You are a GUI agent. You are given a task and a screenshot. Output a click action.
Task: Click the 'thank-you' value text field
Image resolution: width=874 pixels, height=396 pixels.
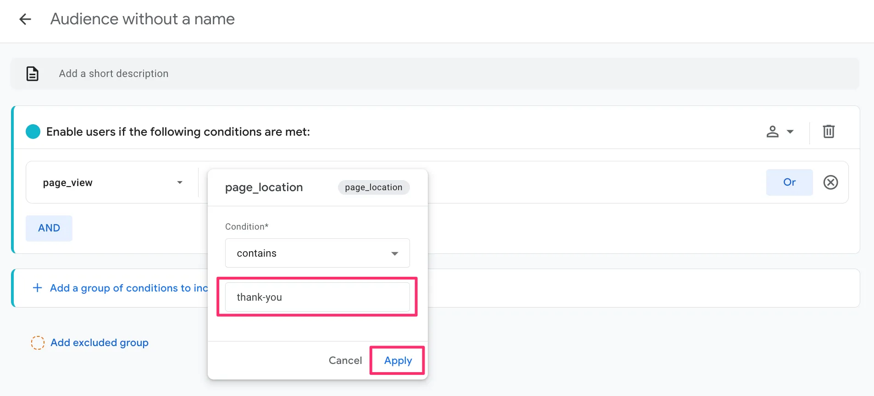(x=317, y=297)
